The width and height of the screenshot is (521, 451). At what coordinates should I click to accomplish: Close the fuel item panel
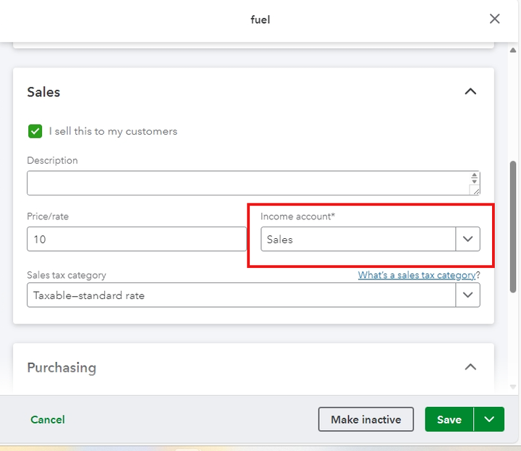495,19
